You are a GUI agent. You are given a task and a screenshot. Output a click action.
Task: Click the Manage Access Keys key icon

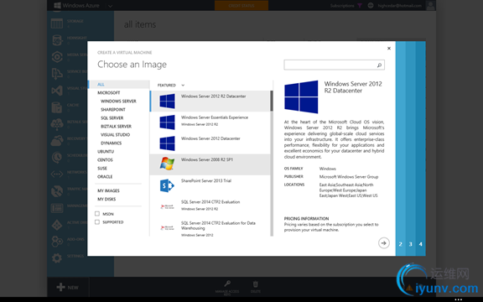pyautogui.click(x=227, y=284)
